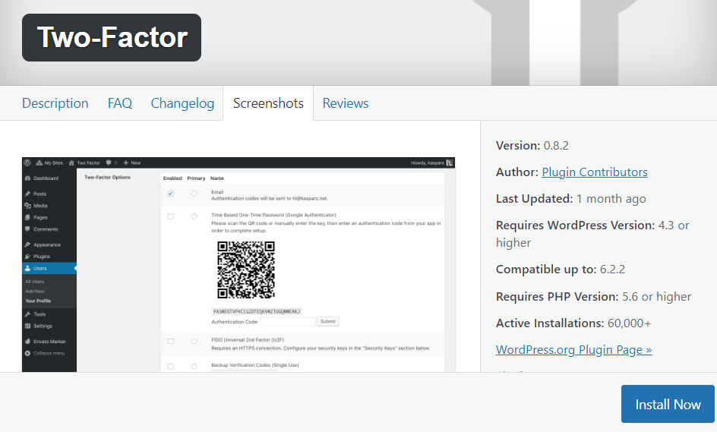Select the Screenshots tab
The width and height of the screenshot is (717, 432).
tap(268, 103)
